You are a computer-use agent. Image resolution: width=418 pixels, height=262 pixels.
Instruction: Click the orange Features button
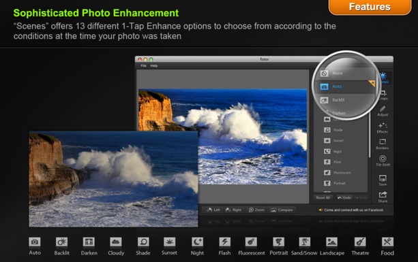click(x=370, y=7)
